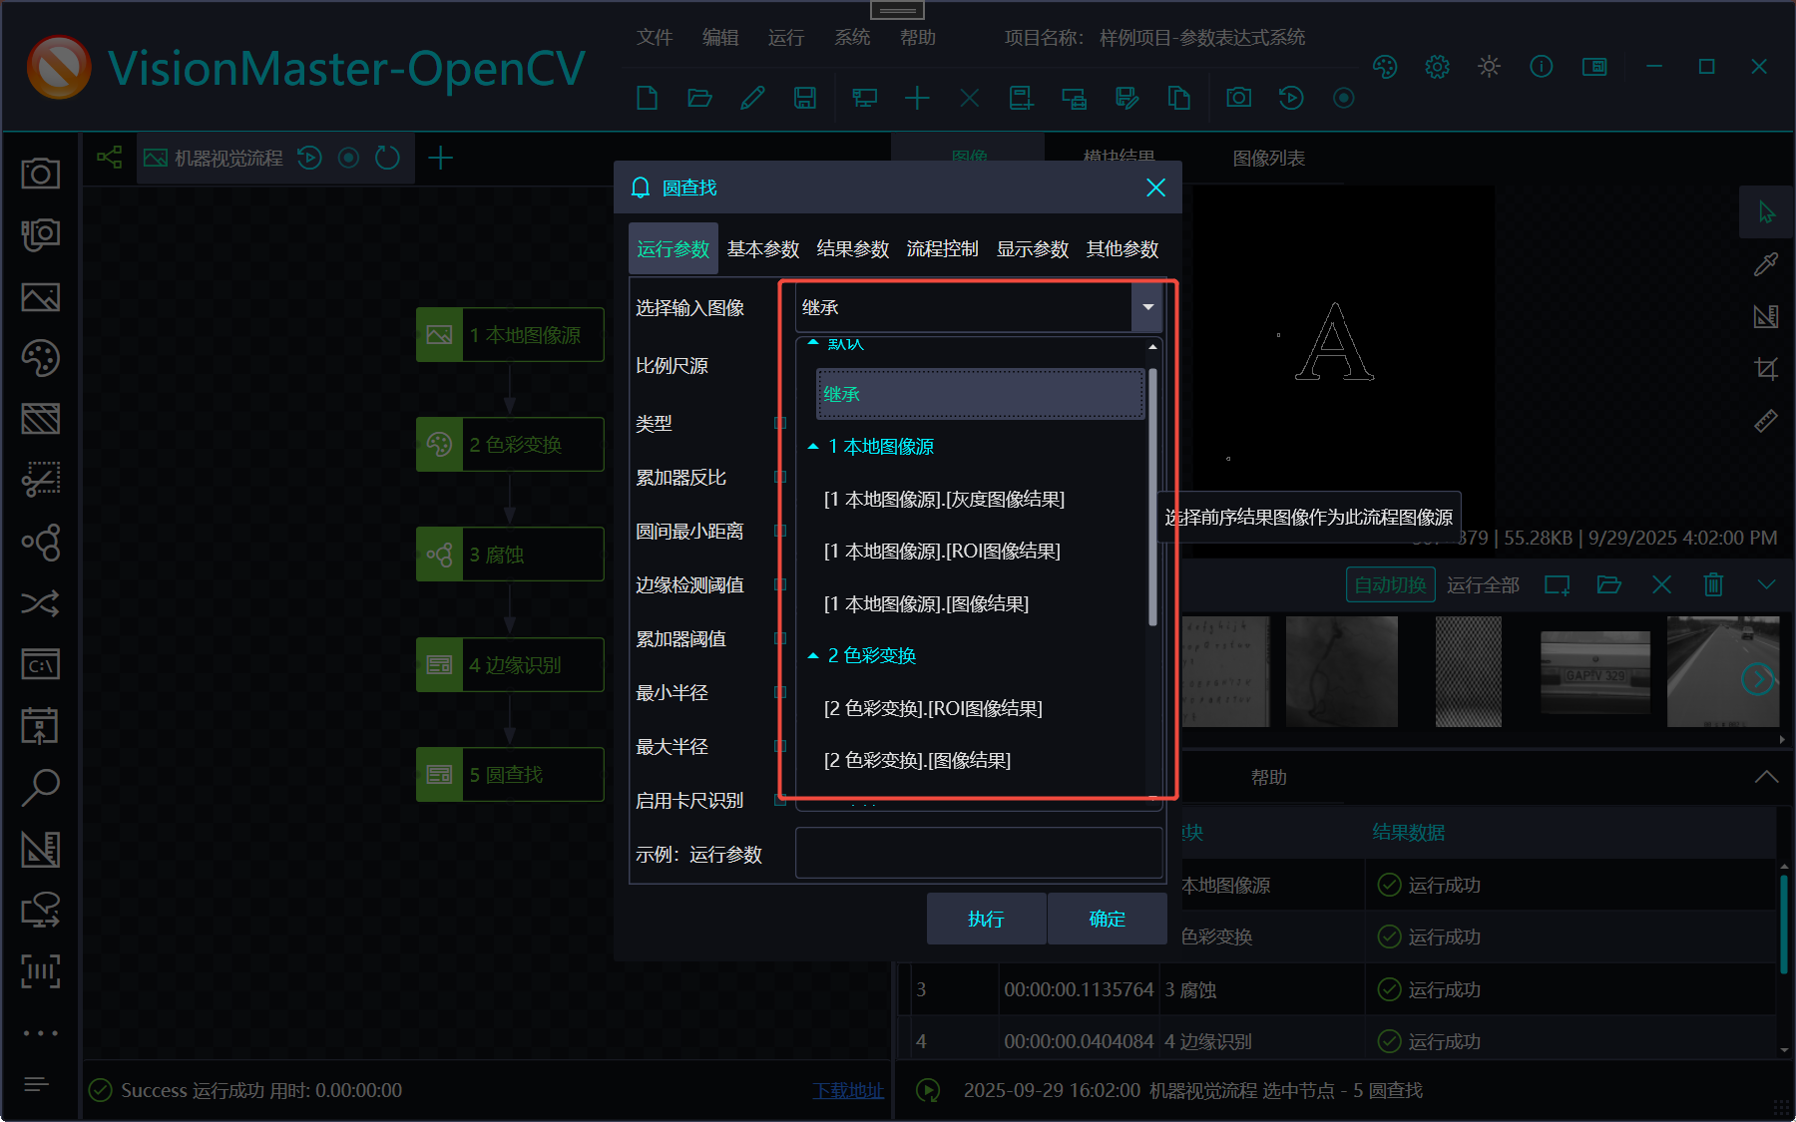Screen dimensions: 1796x1122
Task: Select [1 本地图像源].[ROI图像结果] item
Action: [942, 551]
